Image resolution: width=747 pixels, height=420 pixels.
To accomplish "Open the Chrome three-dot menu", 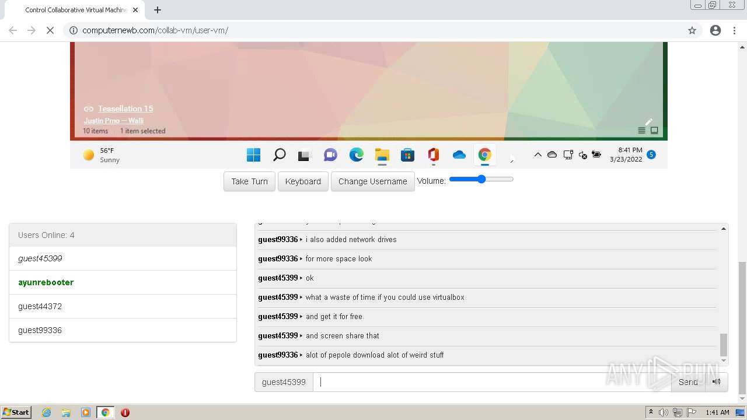I will (x=734, y=30).
